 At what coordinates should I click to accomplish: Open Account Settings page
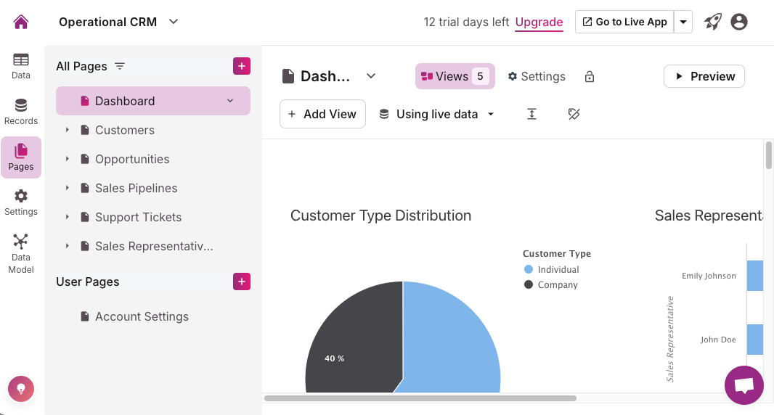[142, 316]
